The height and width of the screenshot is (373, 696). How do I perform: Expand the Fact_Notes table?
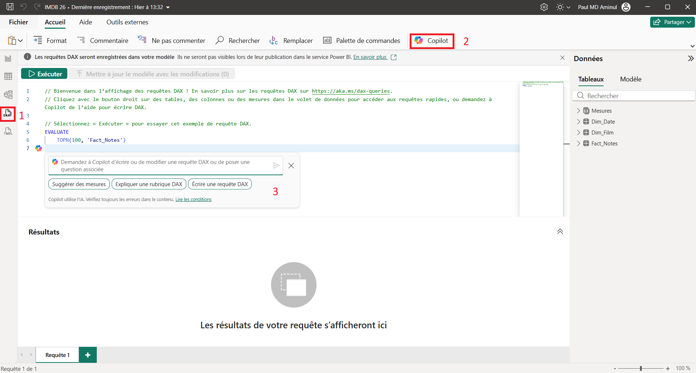tap(578, 143)
